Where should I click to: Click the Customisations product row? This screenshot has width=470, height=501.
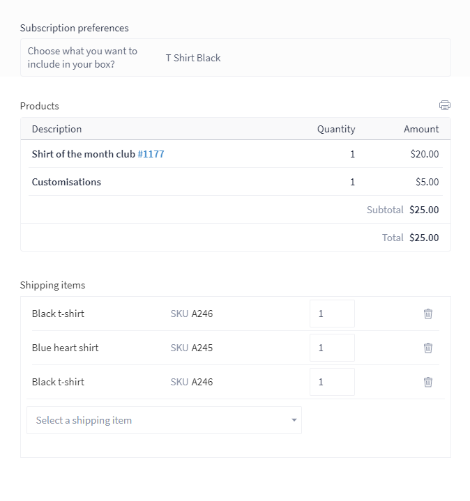[x=236, y=182]
